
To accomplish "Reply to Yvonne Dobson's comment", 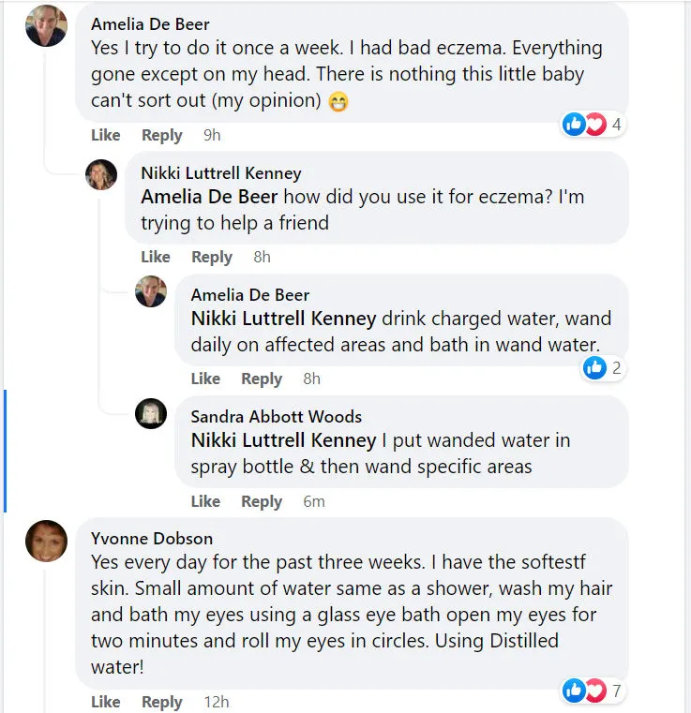I will click(161, 702).
